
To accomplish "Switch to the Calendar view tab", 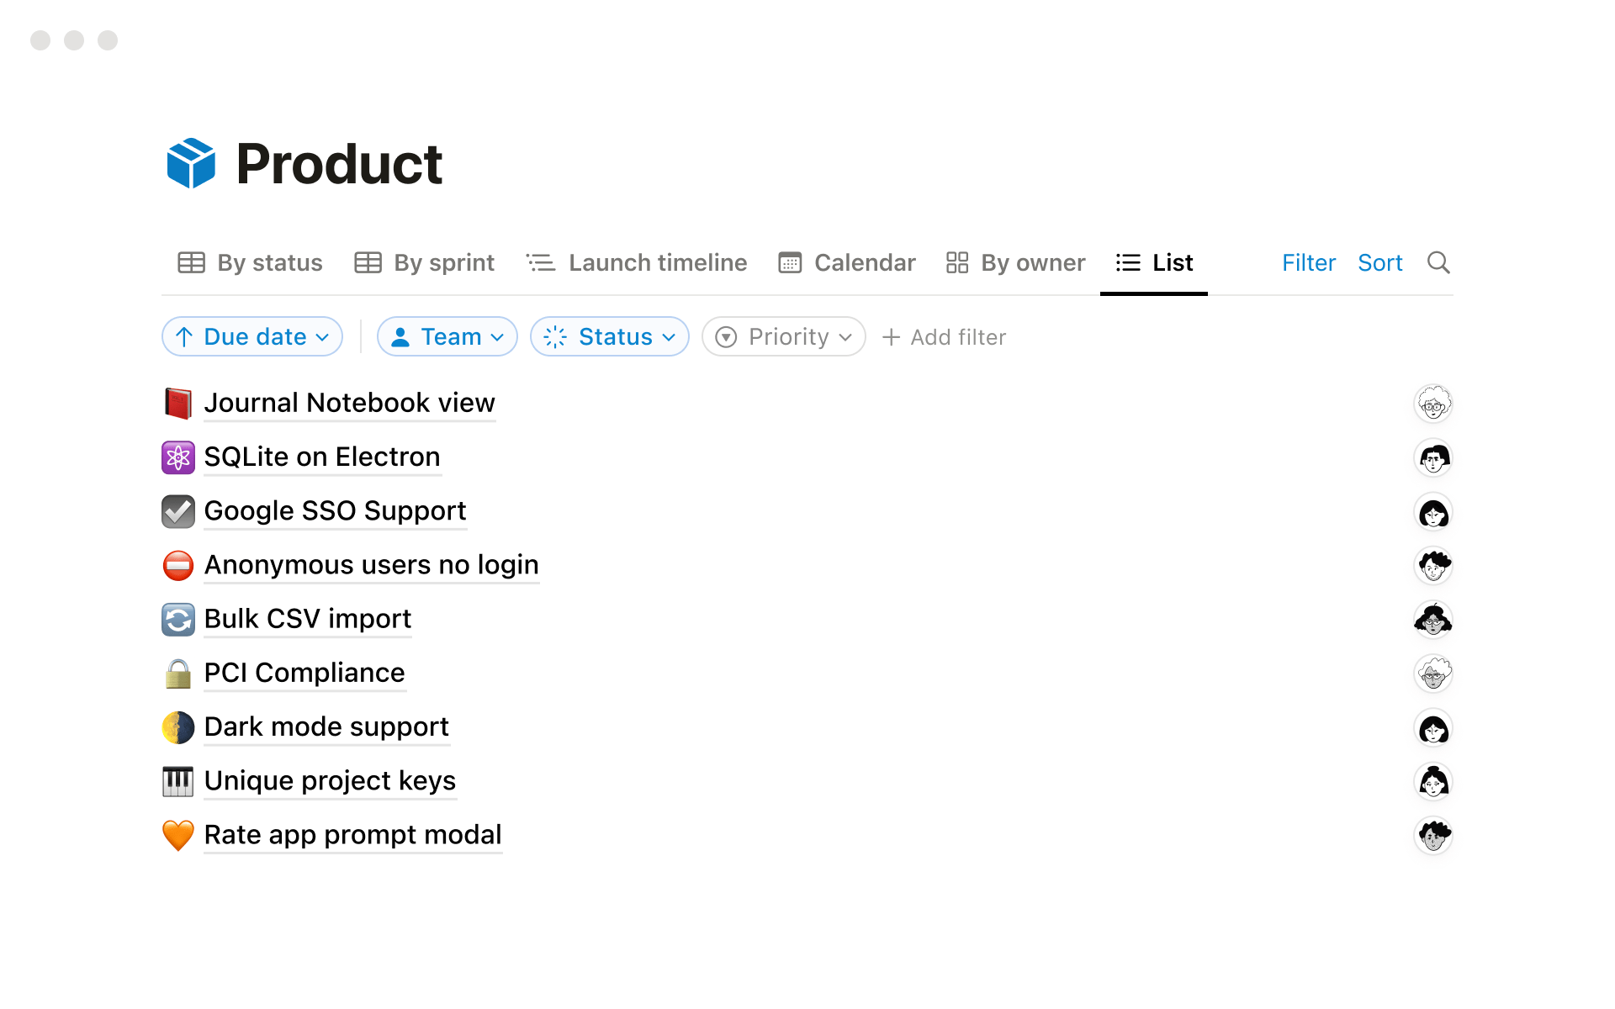I will point(846,262).
